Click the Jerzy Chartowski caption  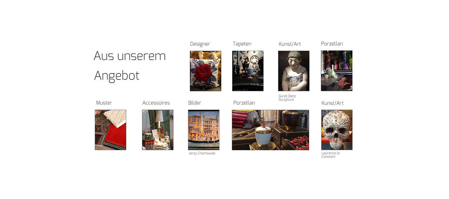click(202, 153)
